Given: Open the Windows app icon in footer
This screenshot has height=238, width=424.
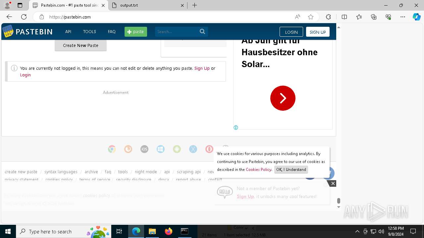Looking at the screenshot, I should point(161,149).
